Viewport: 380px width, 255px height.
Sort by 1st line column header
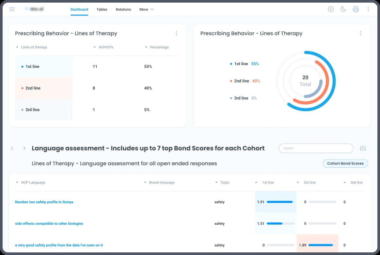pos(265,183)
